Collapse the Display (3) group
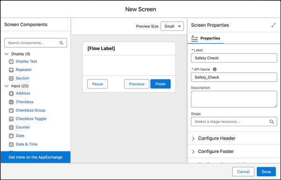 click(x=7, y=54)
